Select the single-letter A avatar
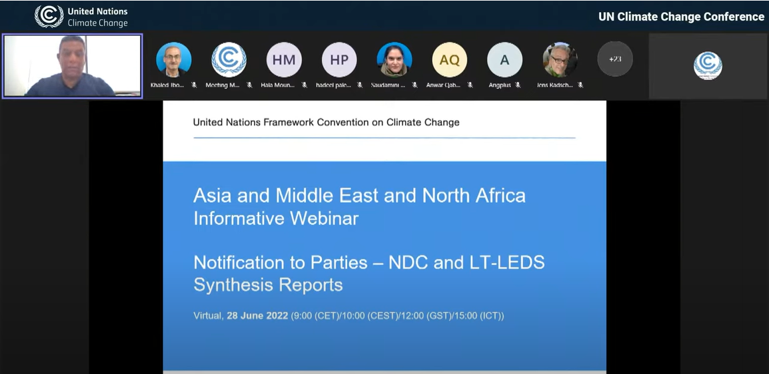The image size is (769, 374). pos(504,60)
